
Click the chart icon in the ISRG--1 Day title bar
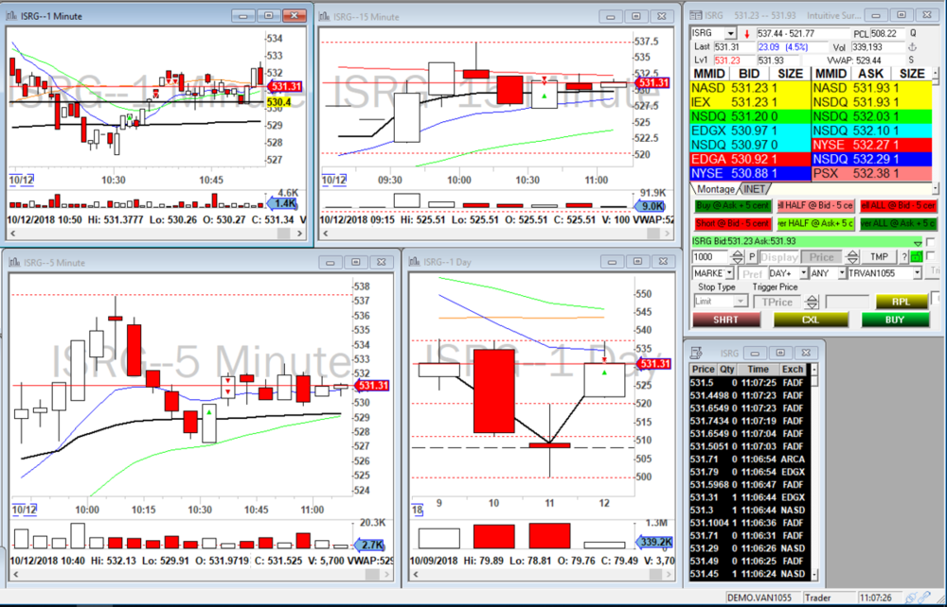point(414,262)
